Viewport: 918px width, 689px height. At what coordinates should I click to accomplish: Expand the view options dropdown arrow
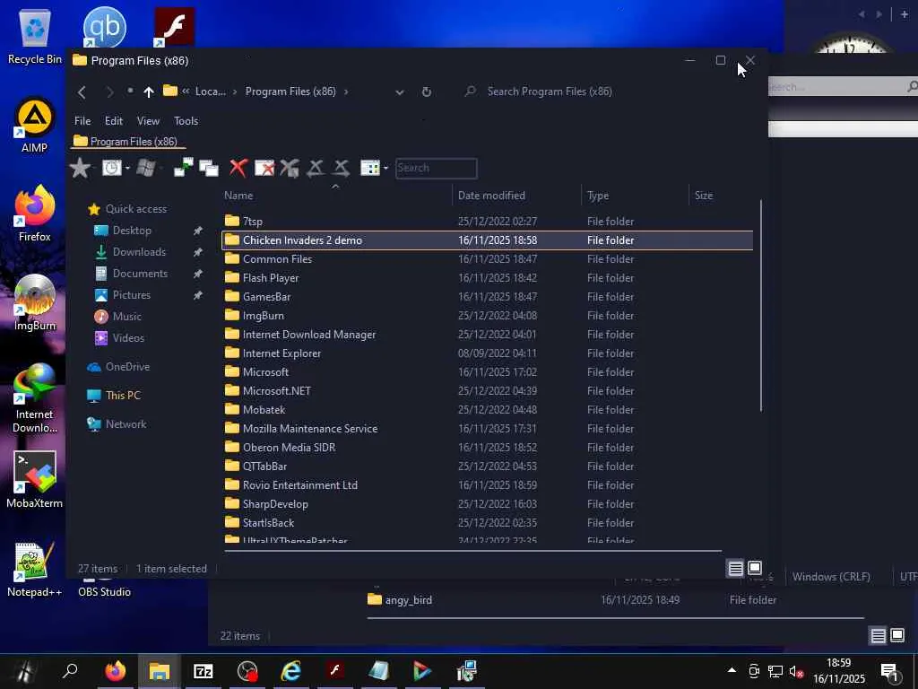385,169
